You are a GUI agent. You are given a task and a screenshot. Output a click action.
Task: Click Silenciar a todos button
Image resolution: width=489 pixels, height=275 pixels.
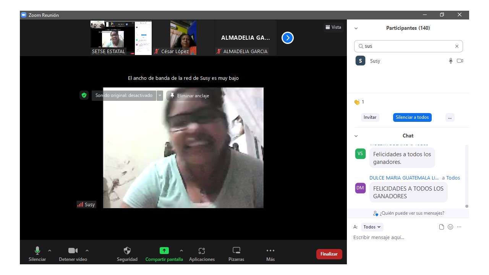pyautogui.click(x=412, y=117)
